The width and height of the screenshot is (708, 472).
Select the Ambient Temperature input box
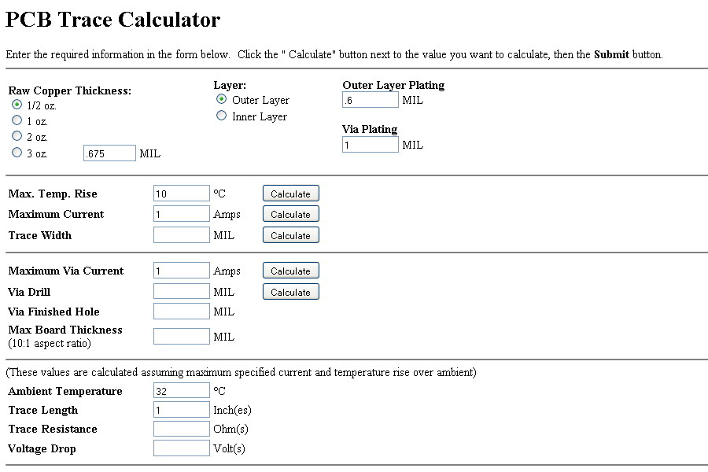pos(181,391)
